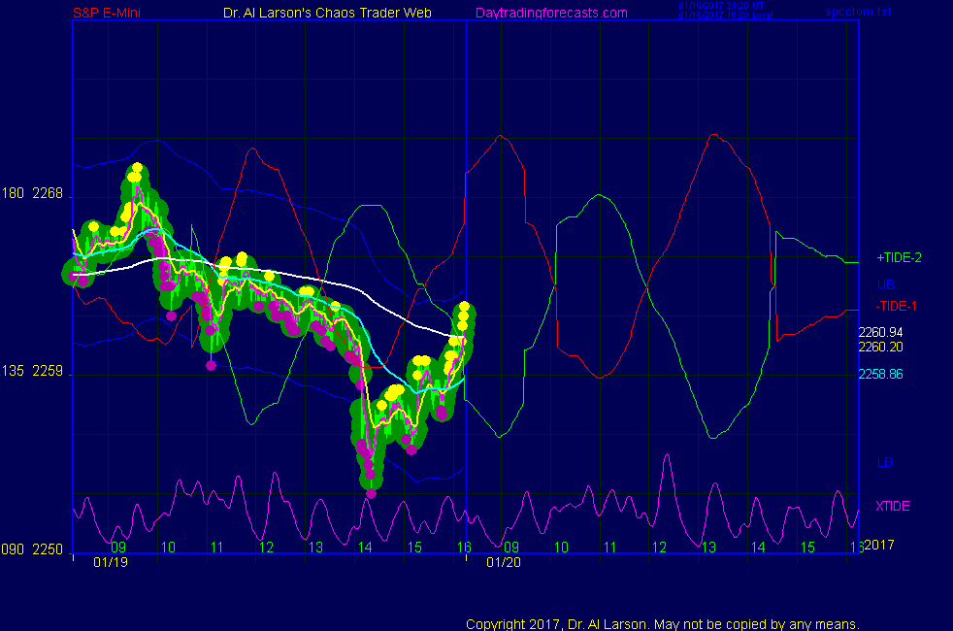953x631 pixels.
Task: Click the '01/19' date label
Action: click(x=111, y=562)
